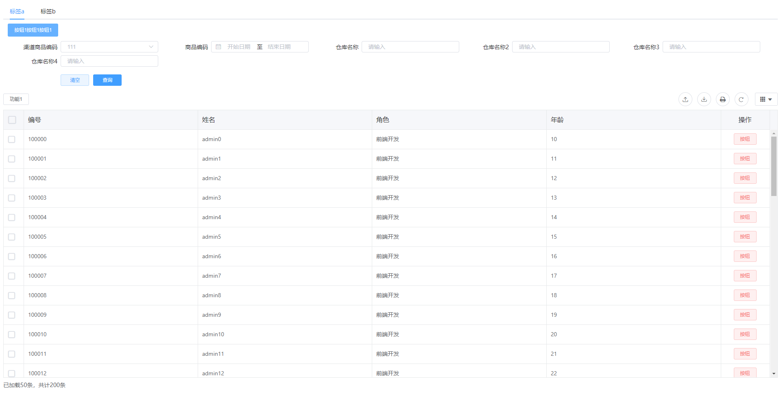The height and width of the screenshot is (394, 781).
Task: Click the 年龄 column header
Action: click(634, 120)
